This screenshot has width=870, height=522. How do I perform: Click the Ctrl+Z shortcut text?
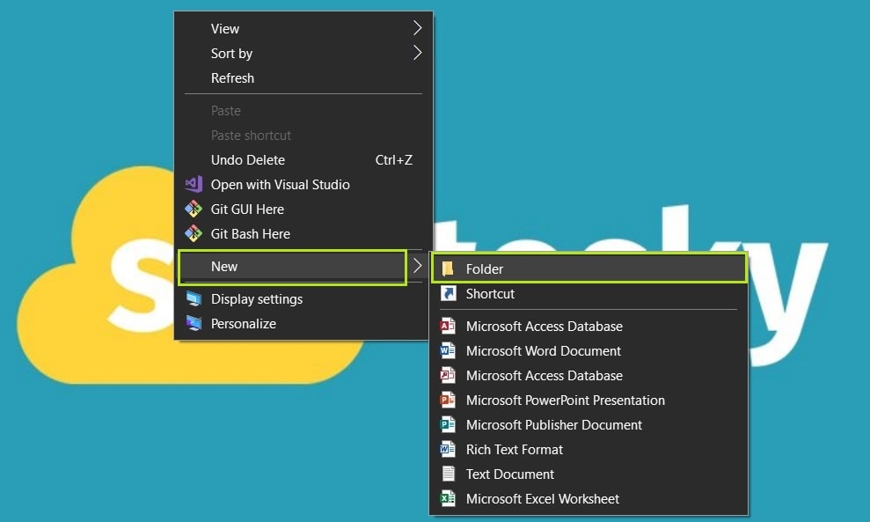(x=393, y=160)
